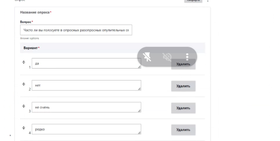Edit the answer field containing 'редко'

pyautogui.click(x=87, y=129)
